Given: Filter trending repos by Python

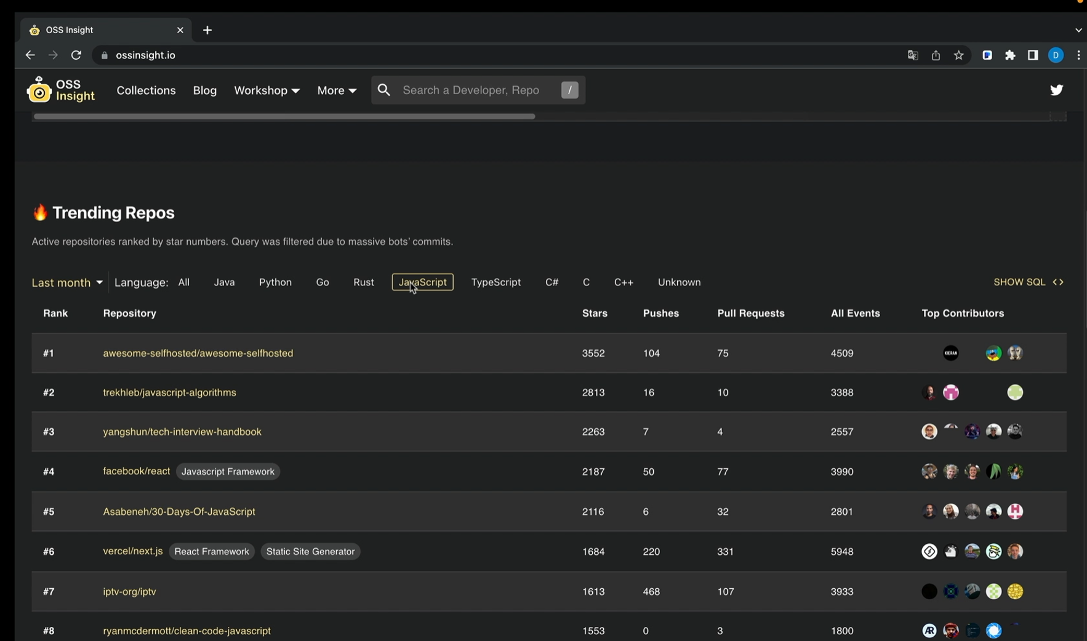Looking at the screenshot, I should 275,282.
